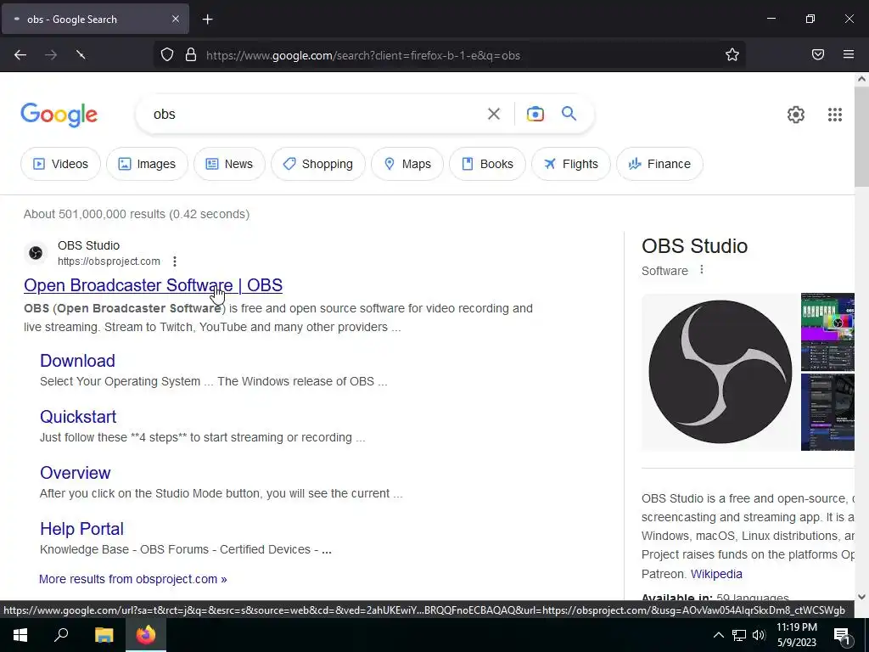Click the scrollbar up arrow
Screen dimensions: 869x652
[861, 79]
